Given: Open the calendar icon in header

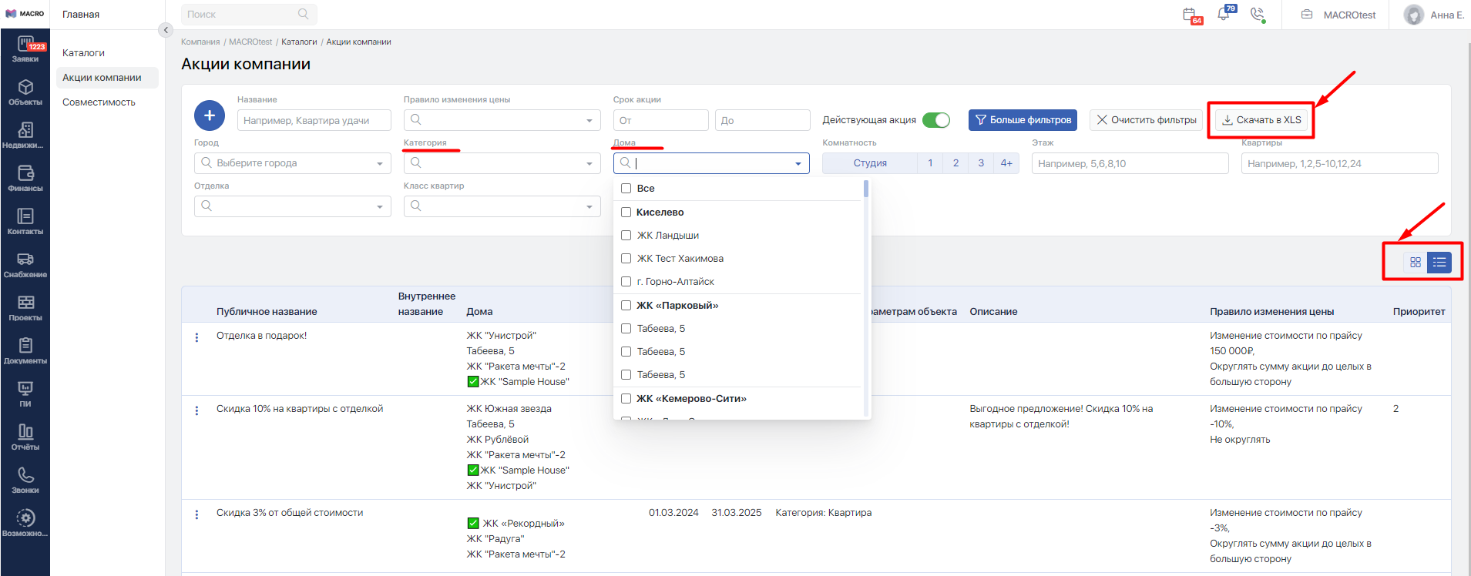Looking at the screenshot, I should click(1190, 15).
